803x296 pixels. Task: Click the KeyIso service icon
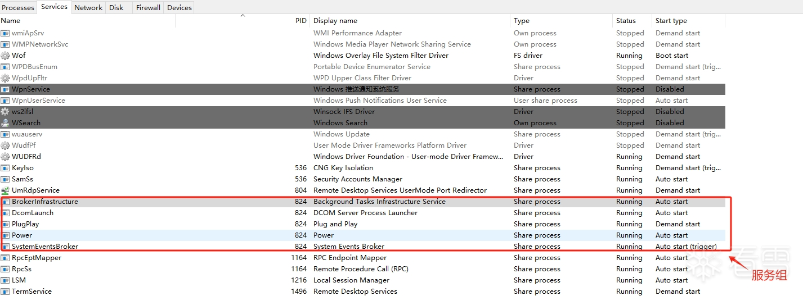pyautogui.click(x=5, y=168)
